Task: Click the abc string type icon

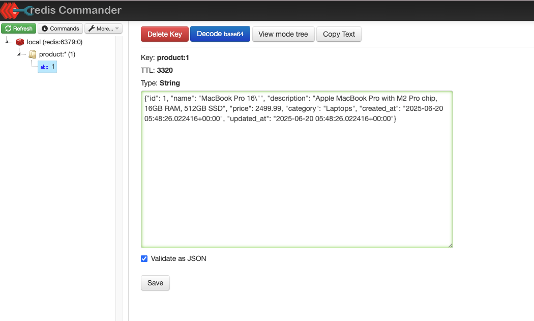Action: click(x=44, y=67)
